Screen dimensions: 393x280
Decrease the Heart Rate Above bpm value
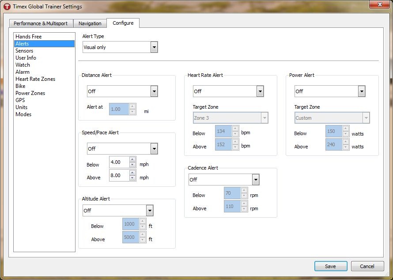(235, 148)
